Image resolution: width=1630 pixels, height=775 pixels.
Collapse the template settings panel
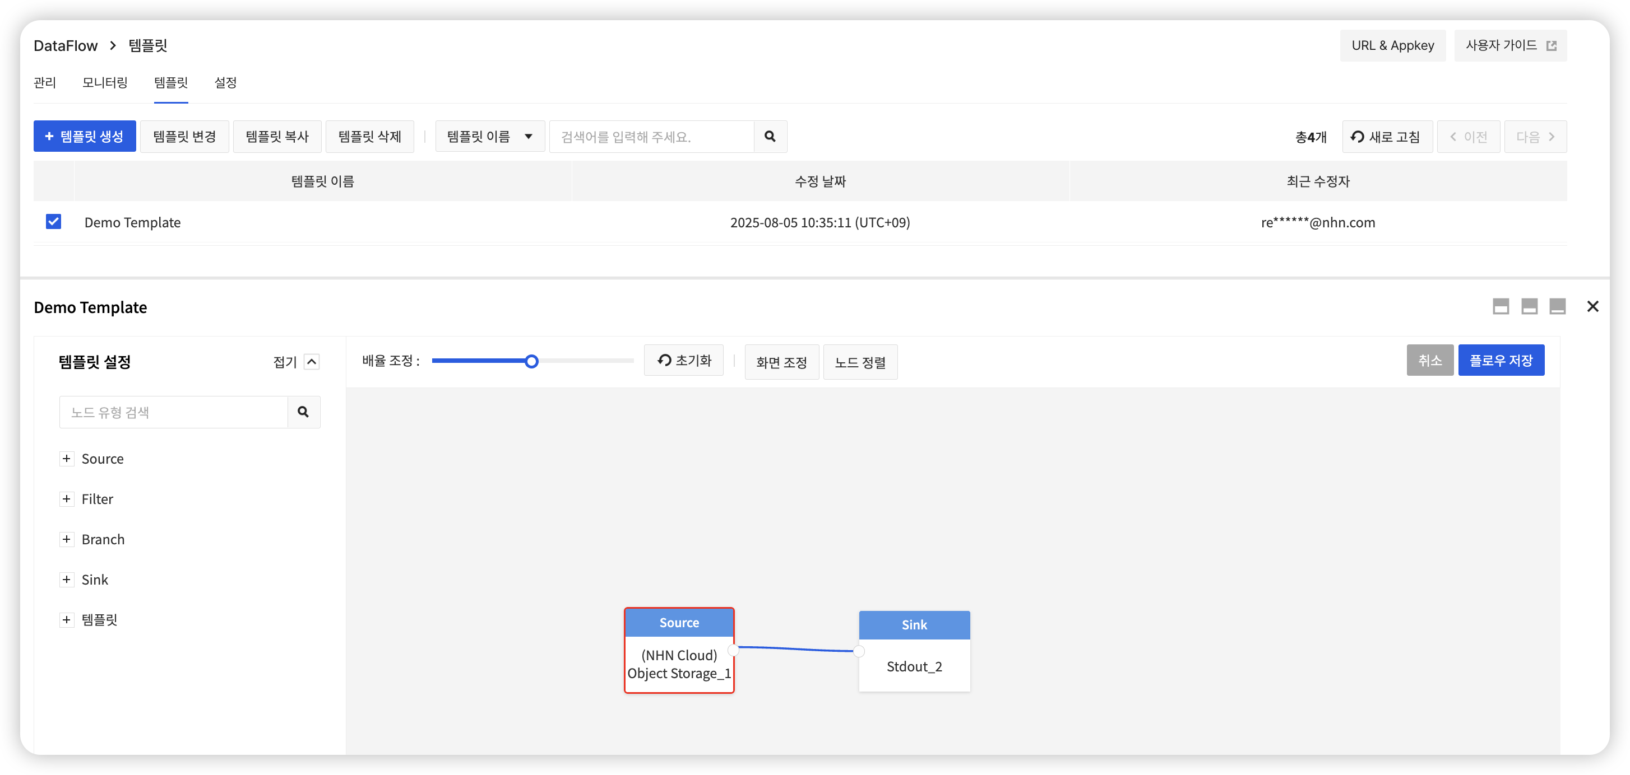(311, 362)
